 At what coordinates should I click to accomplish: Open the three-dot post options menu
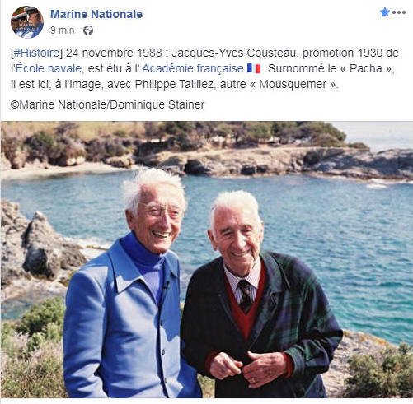point(399,12)
